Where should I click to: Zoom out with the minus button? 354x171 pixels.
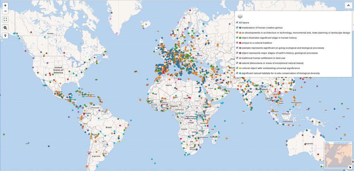coord(5,11)
